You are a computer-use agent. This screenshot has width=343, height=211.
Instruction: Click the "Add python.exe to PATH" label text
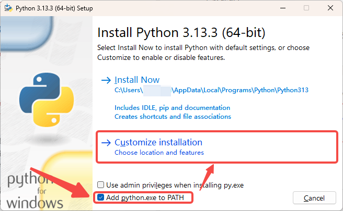(146, 197)
